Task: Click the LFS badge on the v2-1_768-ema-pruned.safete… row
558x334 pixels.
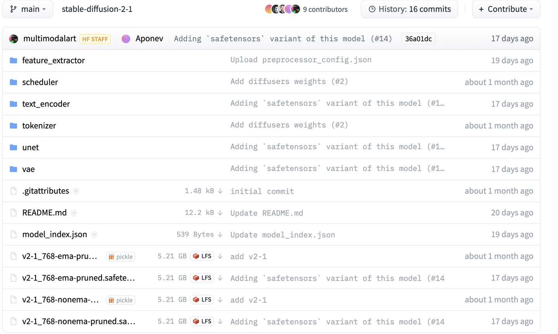Action: 202,278
